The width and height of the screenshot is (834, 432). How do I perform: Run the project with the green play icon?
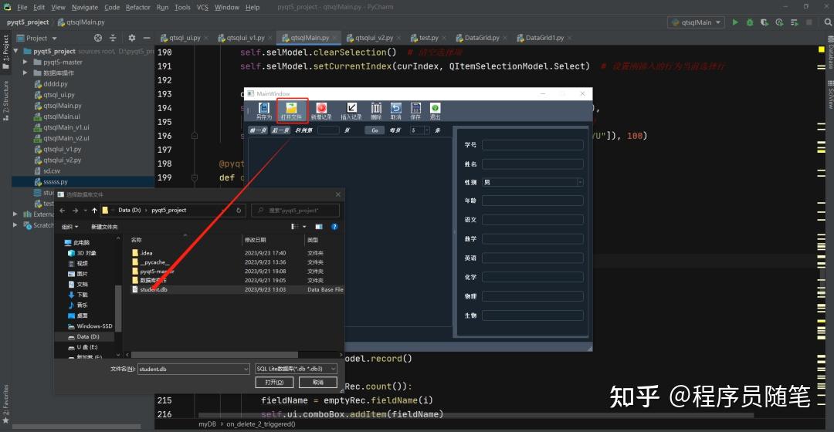735,22
